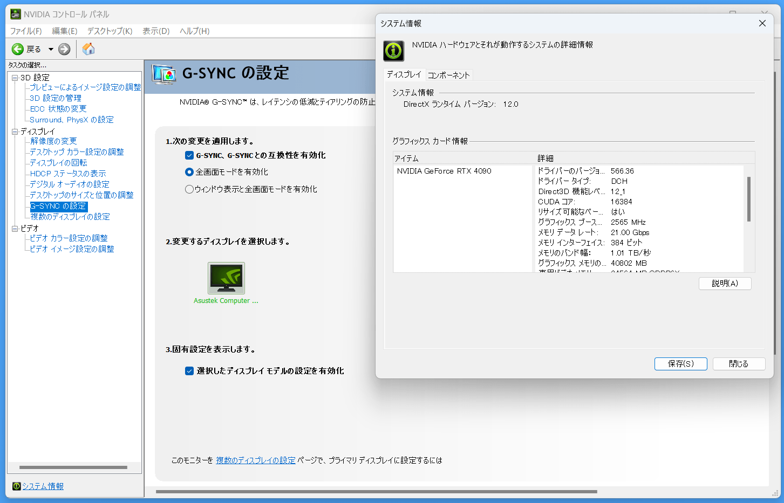
Task: Open 複数のディスプレイの設定 tree item
Action: [70, 217]
